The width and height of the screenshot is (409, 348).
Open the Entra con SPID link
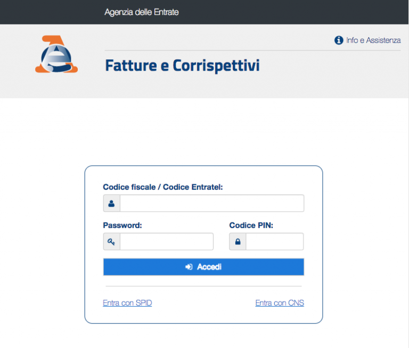[x=127, y=303]
